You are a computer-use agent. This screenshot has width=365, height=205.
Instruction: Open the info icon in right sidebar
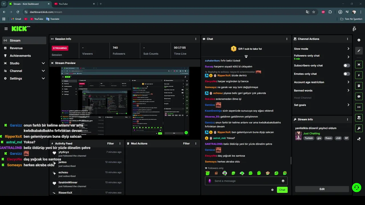pyautogui.click(x=359, y=40)
